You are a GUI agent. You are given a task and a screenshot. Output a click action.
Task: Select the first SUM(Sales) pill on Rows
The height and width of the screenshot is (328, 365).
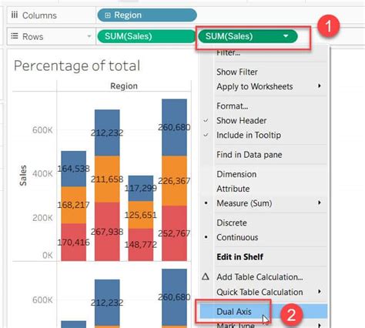coord(146,36)
